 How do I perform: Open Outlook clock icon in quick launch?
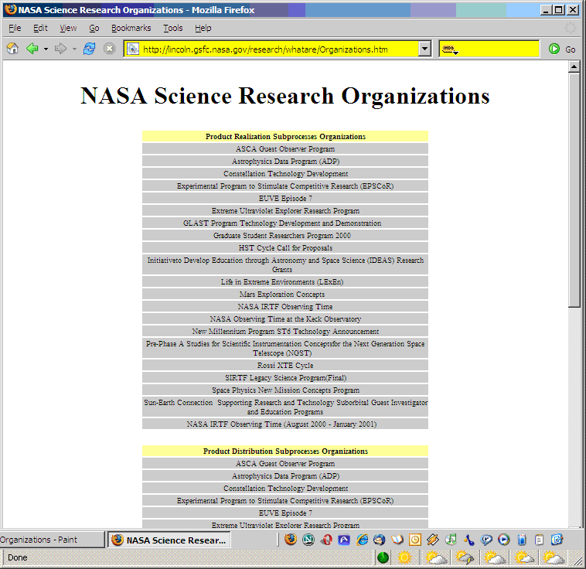click(x=415, y=540)
